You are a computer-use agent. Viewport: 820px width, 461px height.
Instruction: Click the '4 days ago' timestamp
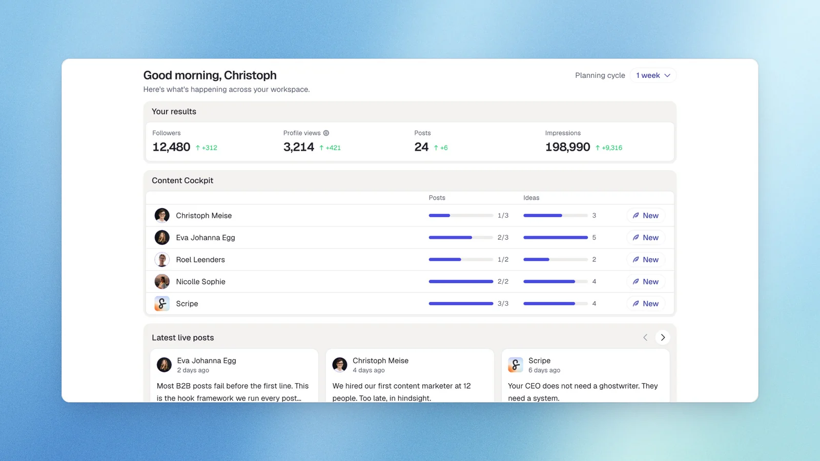click(x=368, y=370)
